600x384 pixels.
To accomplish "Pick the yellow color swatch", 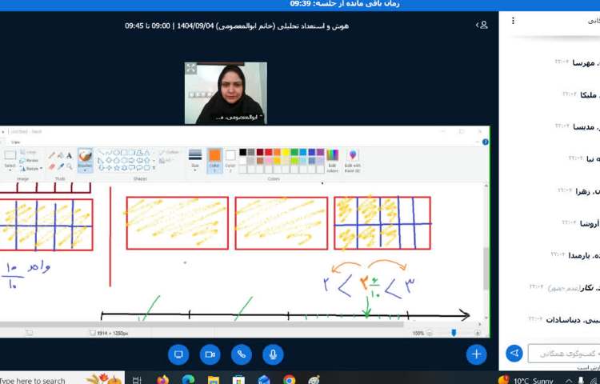I will click(x=286, y=152).
